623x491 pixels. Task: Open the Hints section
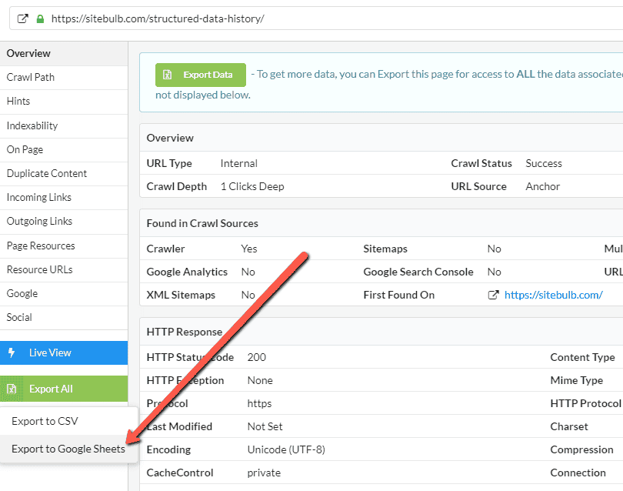pyautogui.click(x=64, y=102)
